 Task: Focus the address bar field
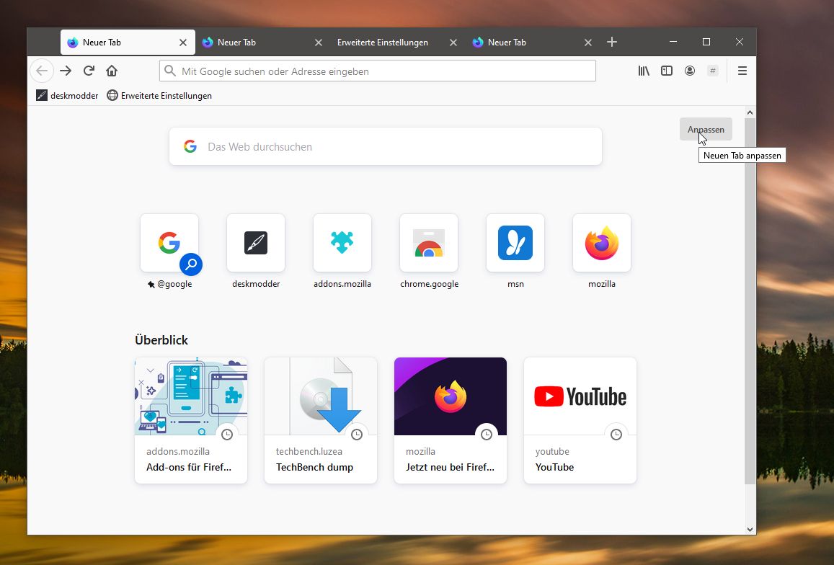click(378, 71)
